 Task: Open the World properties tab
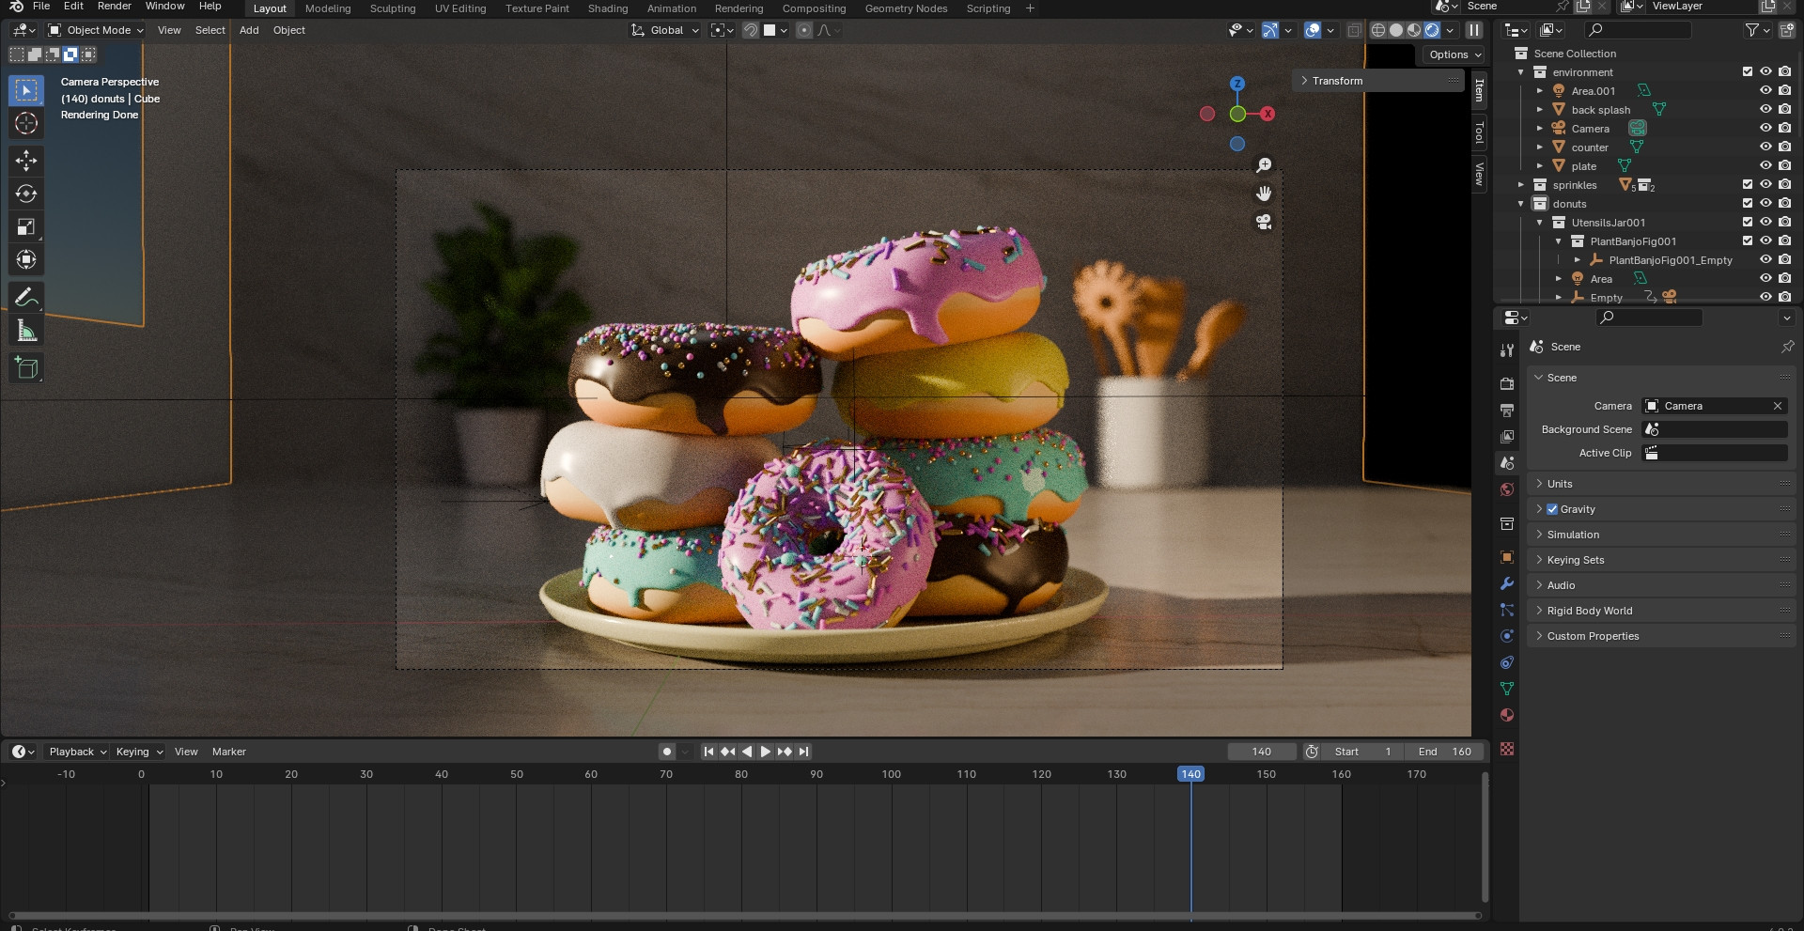1507,489
